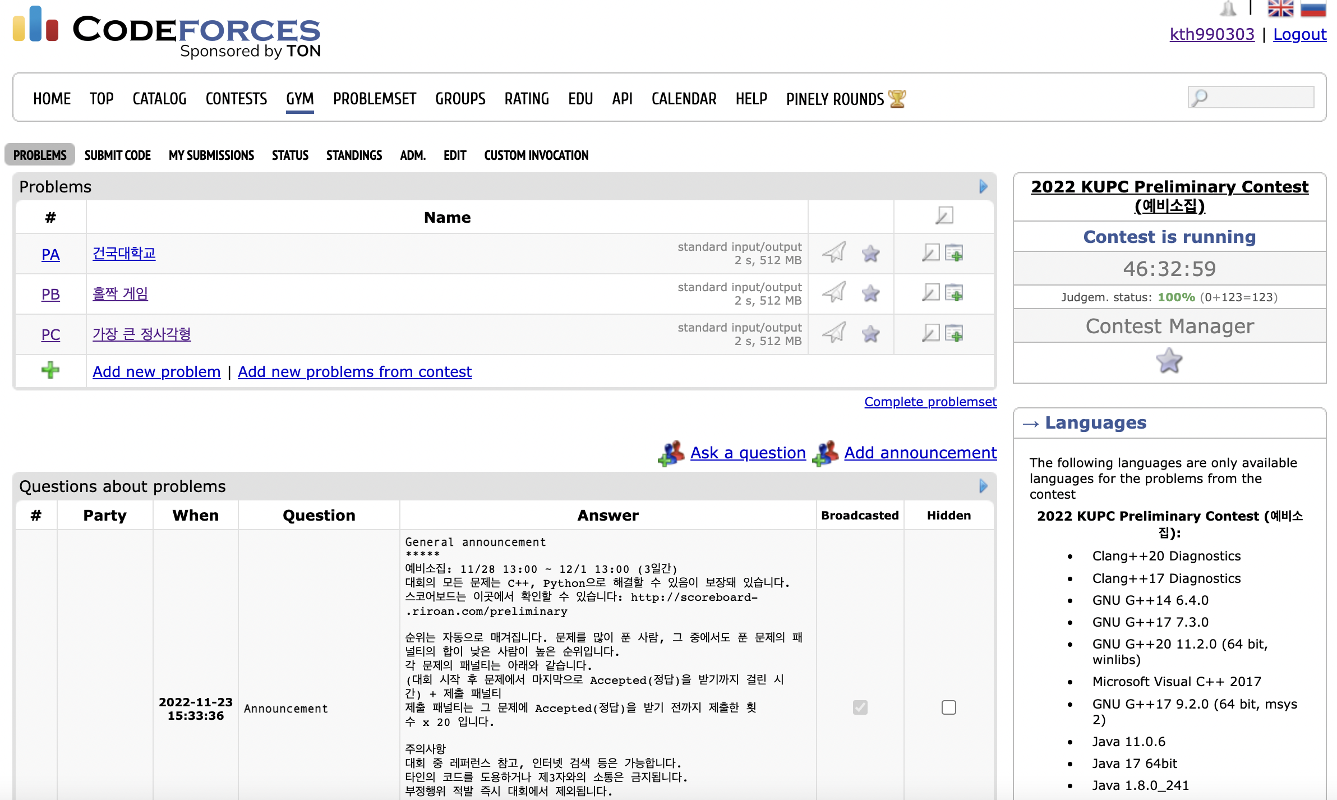Click the English UK flag icon
The width and height of the screenshot is (1337, 800).
click(1280, 9)
